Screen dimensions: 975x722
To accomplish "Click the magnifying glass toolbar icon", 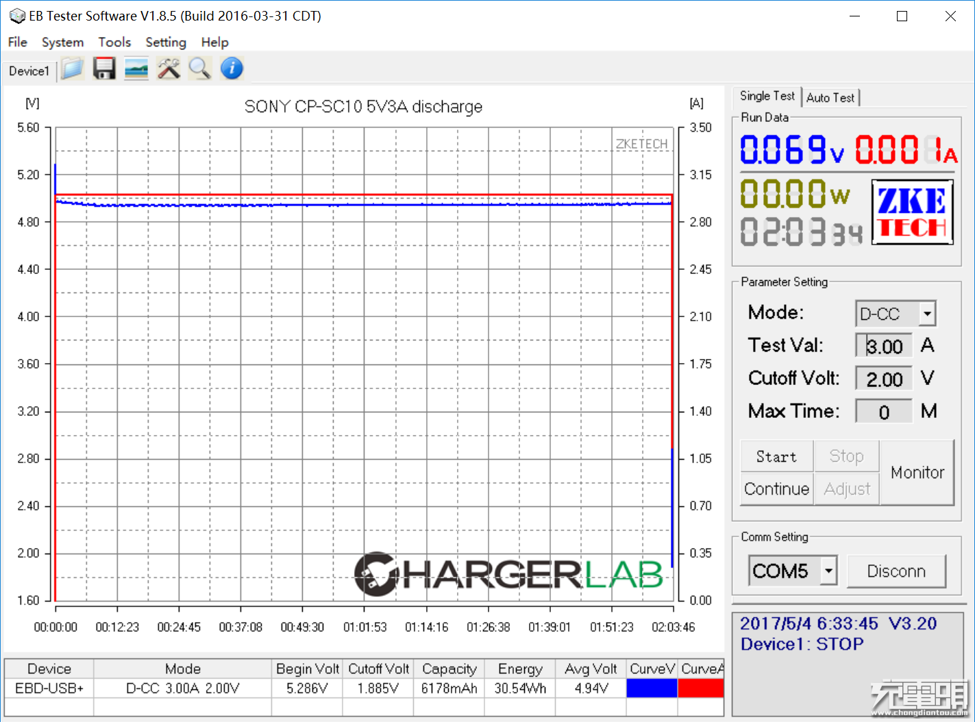I will 200,69.
